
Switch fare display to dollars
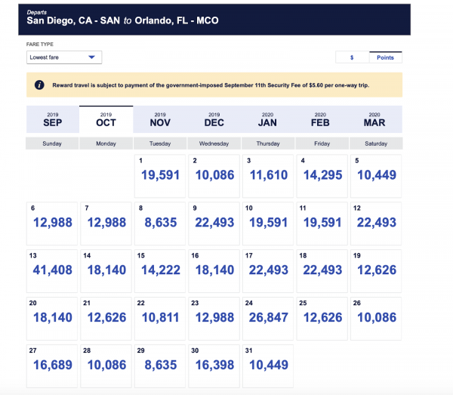pos(352,57)
